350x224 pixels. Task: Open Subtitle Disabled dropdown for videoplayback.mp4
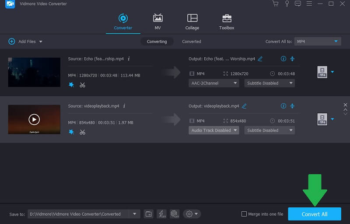pyautogui.click(x=269, y=130)
